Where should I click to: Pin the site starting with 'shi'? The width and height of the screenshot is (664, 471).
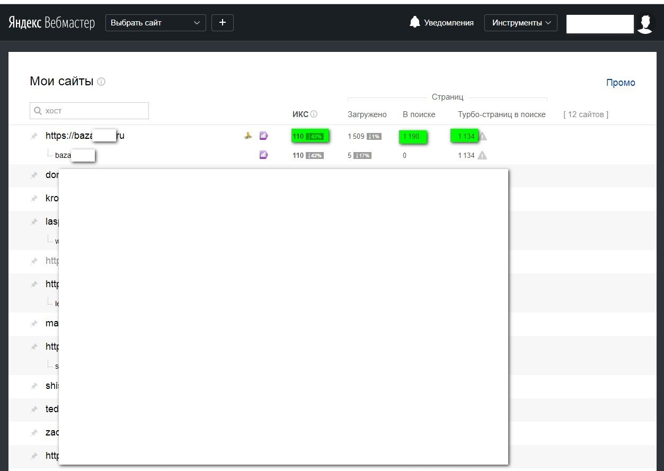pyautogui.click(x=34, y=386)
